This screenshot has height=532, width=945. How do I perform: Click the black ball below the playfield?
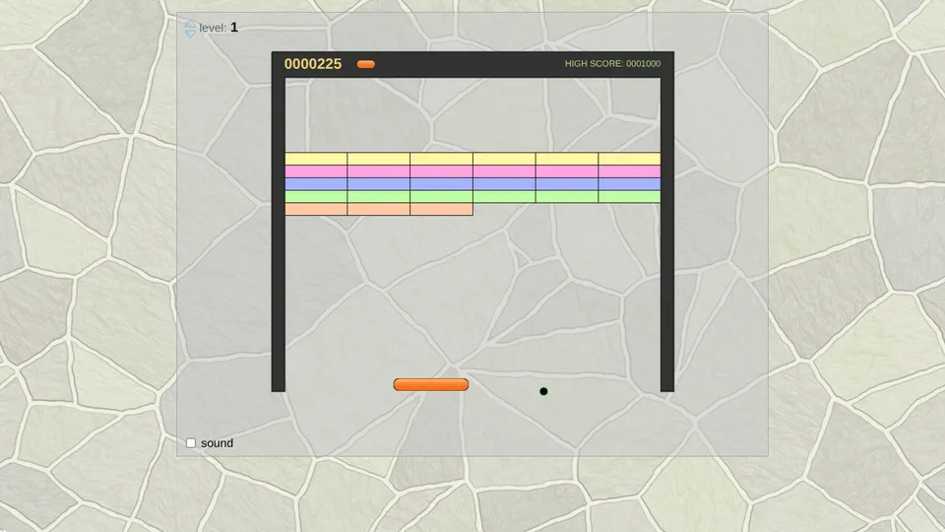543,391
